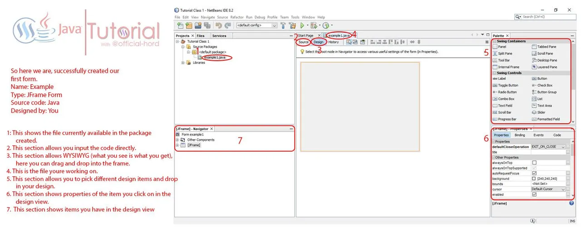Image resolution: width=581 pixels, height=232 pixels.
Task: Click the Profile Project clock icon
Action: pos(325,25)
